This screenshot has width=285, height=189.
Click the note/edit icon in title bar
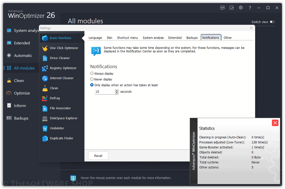pyautogui.click(x=231, y=8)
